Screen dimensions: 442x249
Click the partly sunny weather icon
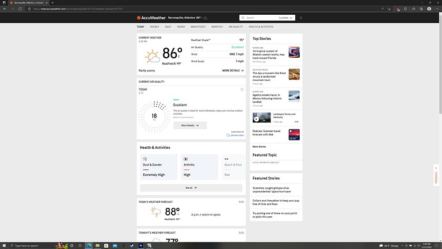[152, 56]
